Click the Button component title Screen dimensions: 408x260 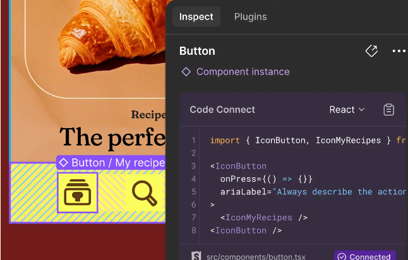197,51
